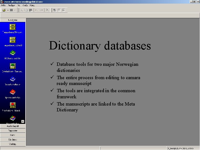200x150 pixels.
Task: Click the Paste toolbar icon
Action: (x=31, y=10)
